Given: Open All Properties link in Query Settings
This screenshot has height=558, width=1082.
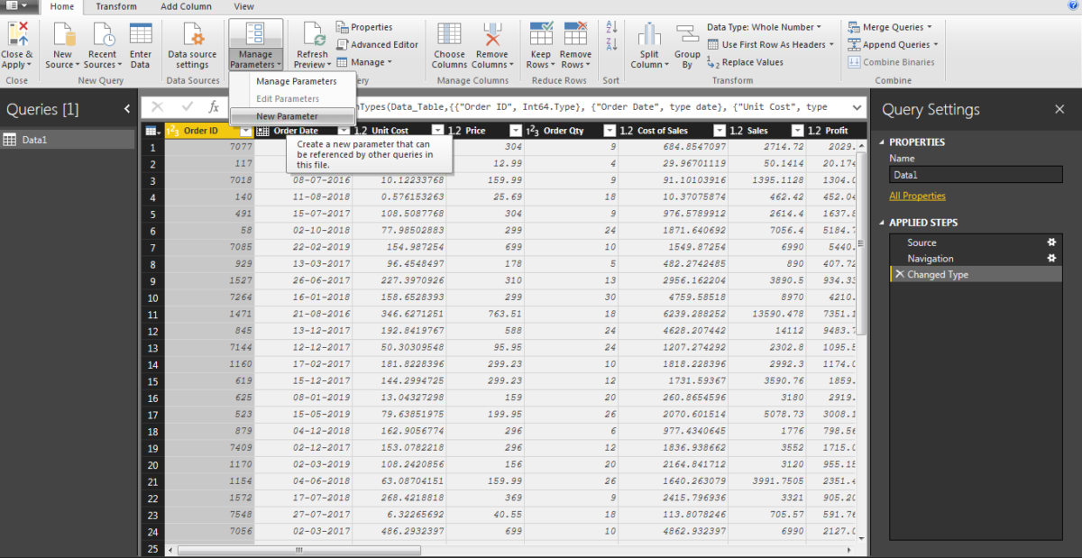Looking at the screenshot, I should coord(918,195).
